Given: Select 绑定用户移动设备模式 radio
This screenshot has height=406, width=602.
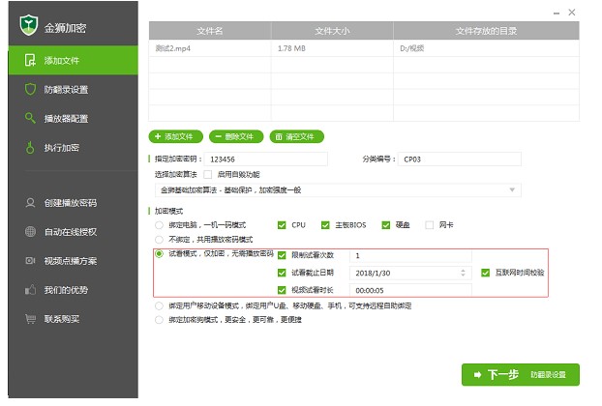Looking at the screenshot, I should [159, 305].
